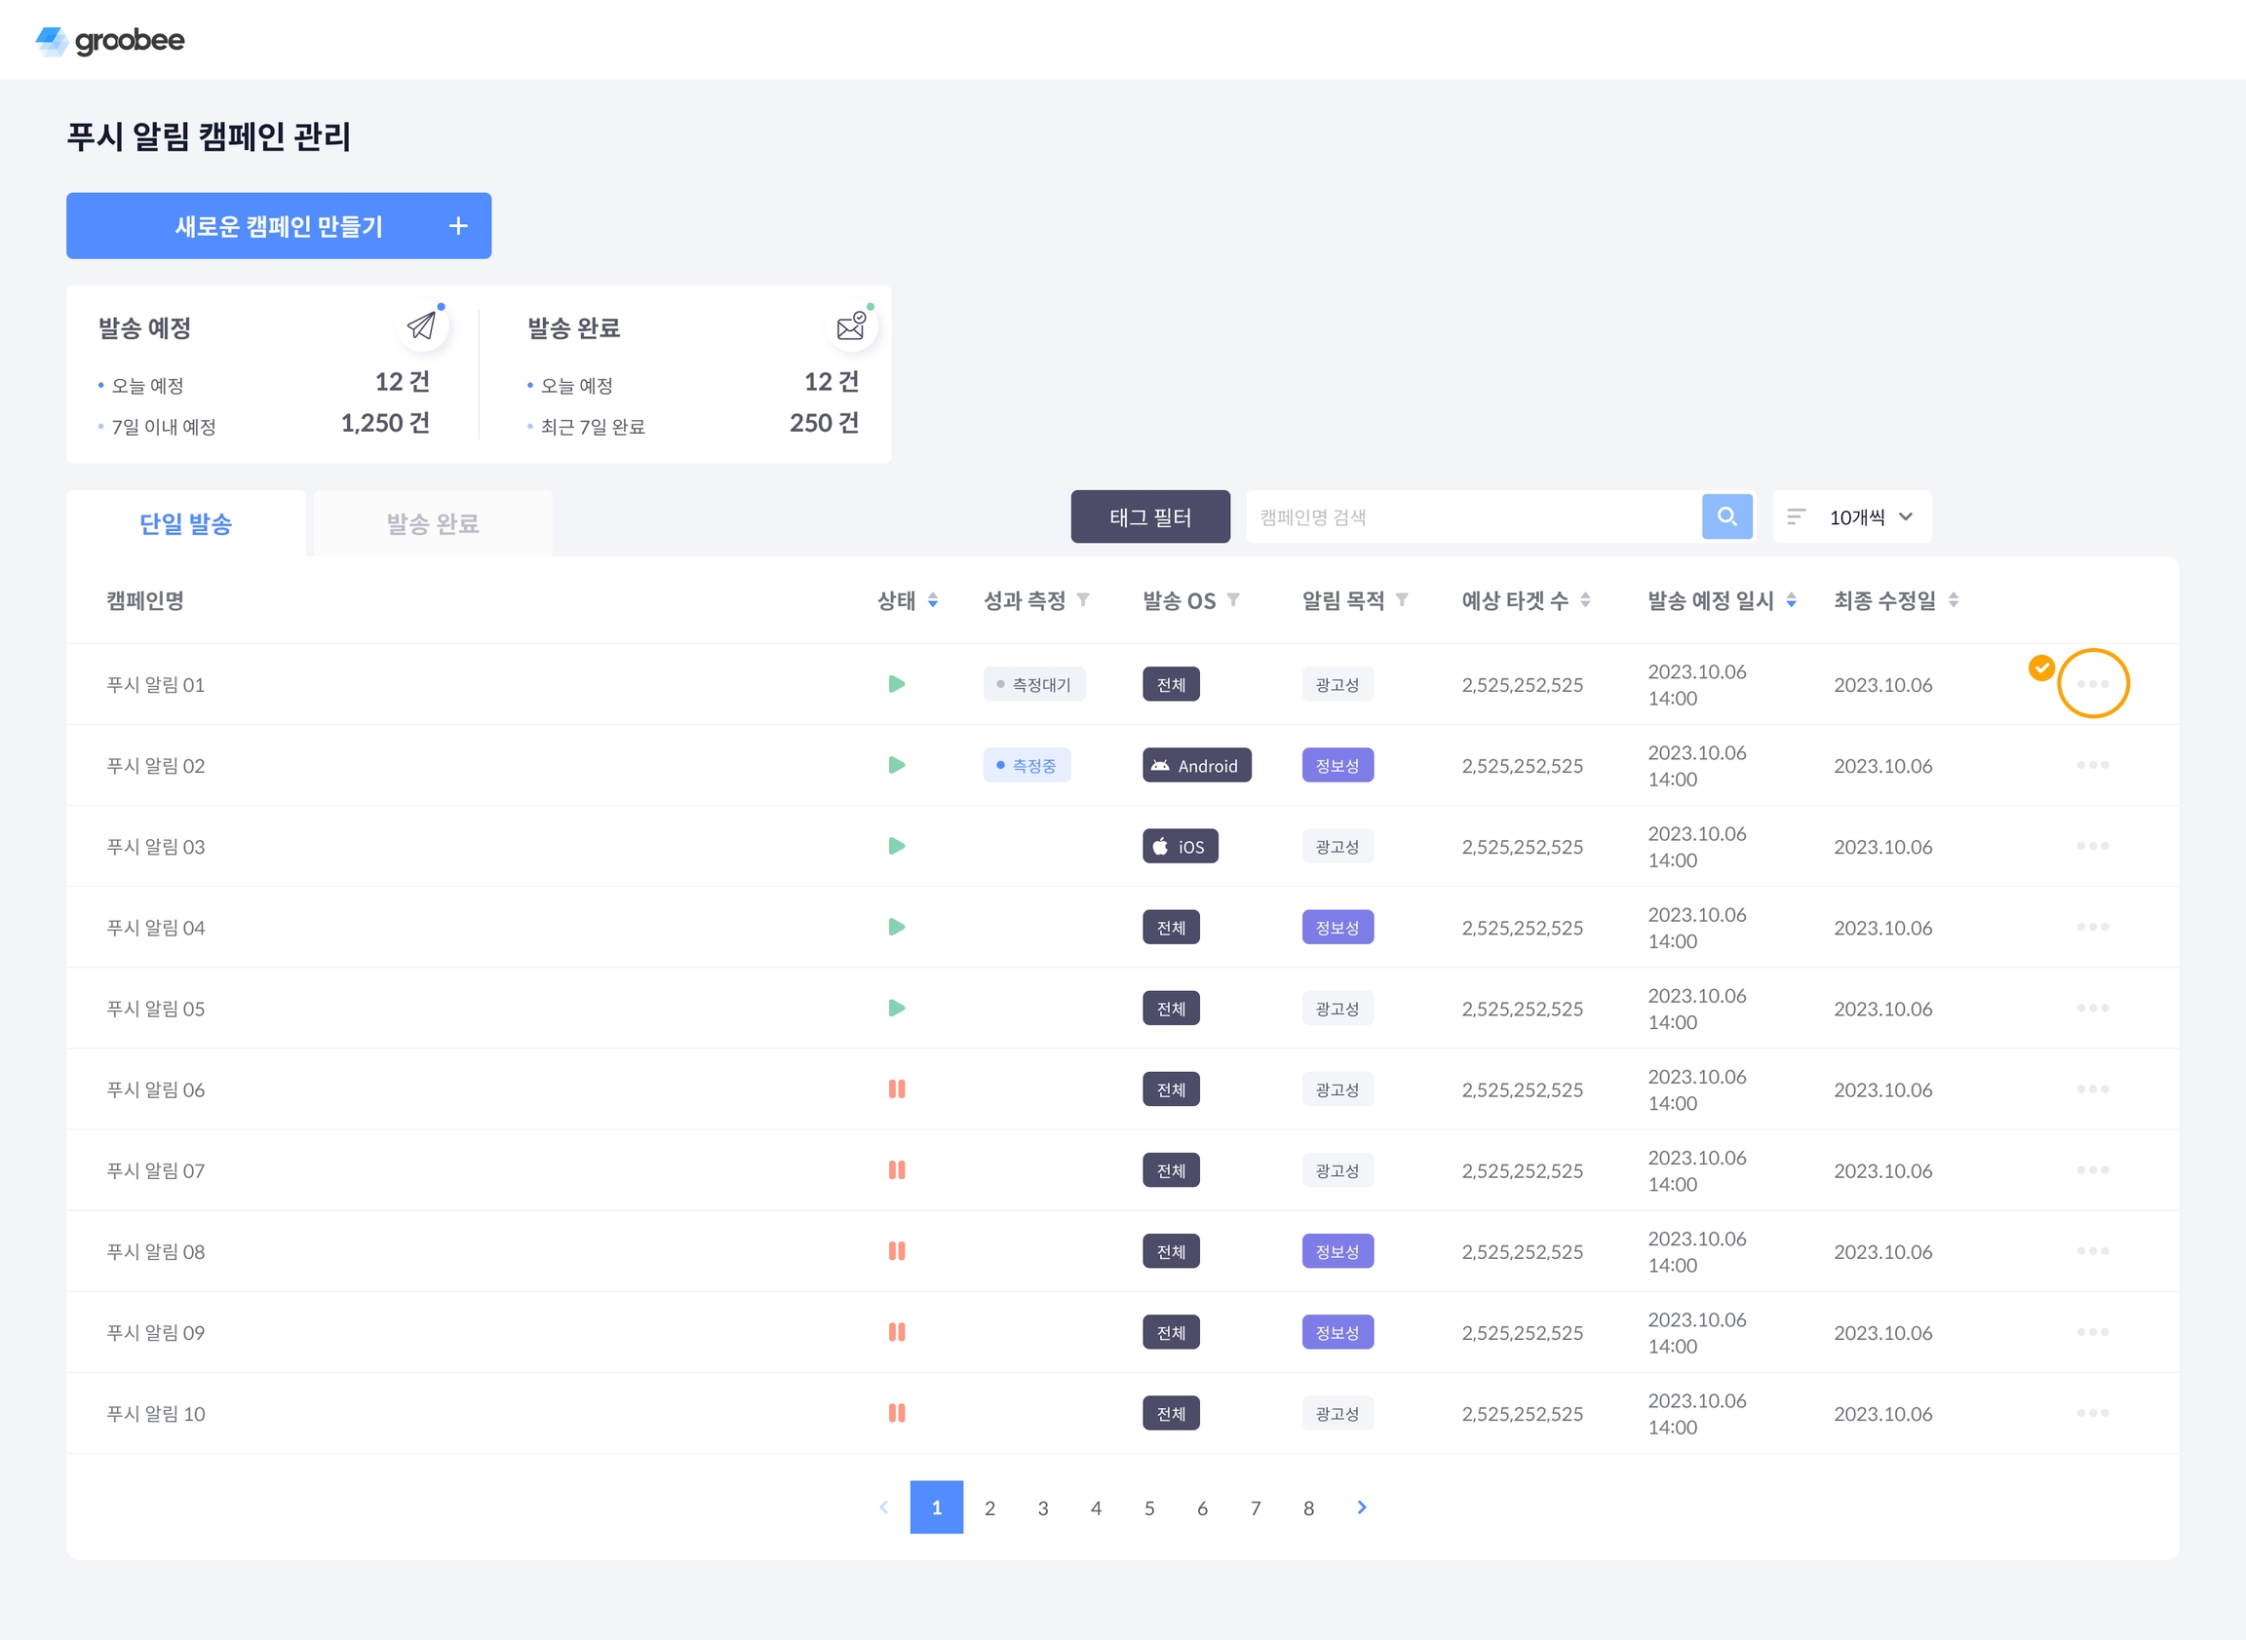Open more options for 푸시 알림 01
Image resolution: width=2246 pixels, height=1640 pixels.
point(2092,683)
